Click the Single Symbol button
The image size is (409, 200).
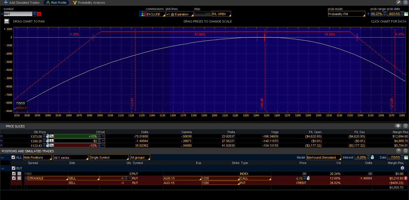109,157
